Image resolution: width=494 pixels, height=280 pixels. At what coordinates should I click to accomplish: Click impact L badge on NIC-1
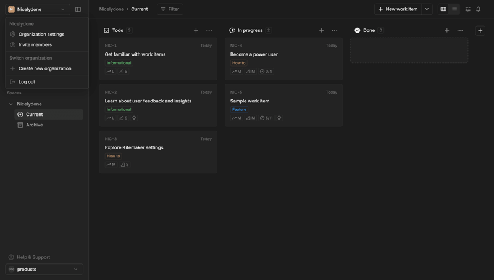(x=111, y=72)
